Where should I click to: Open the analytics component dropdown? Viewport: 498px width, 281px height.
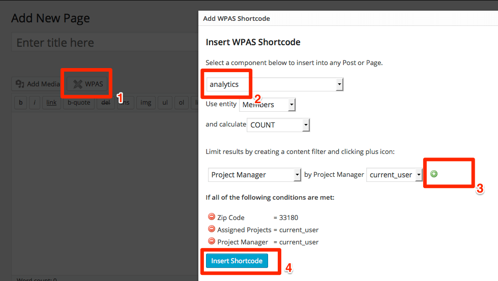[x=275, y=84]
